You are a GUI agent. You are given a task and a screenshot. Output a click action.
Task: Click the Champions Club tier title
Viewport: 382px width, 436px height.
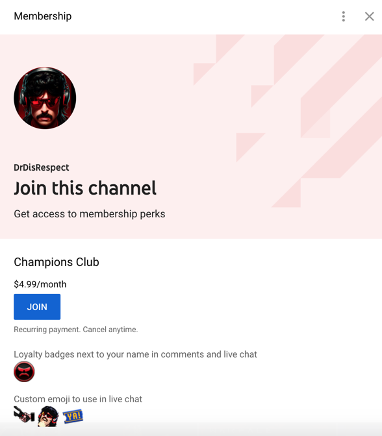click(x=57, y=262)
